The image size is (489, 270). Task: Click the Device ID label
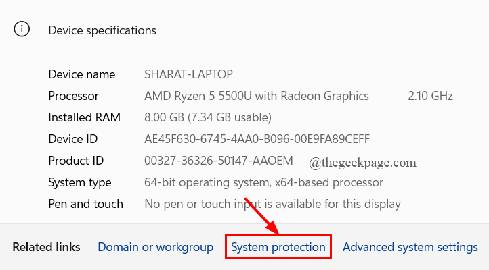72,139
